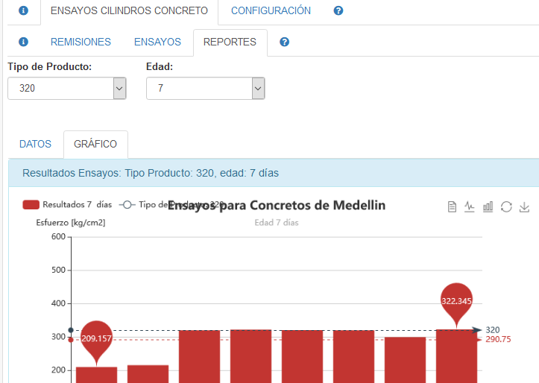The width and height of the screenshot is (539, 383).
Task: Download the chart as an image
Action: (x=524, y=206)
